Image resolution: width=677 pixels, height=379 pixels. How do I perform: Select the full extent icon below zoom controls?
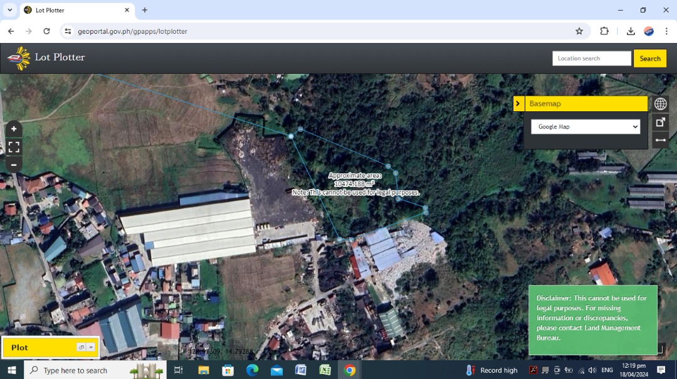[x=14, y=147]
